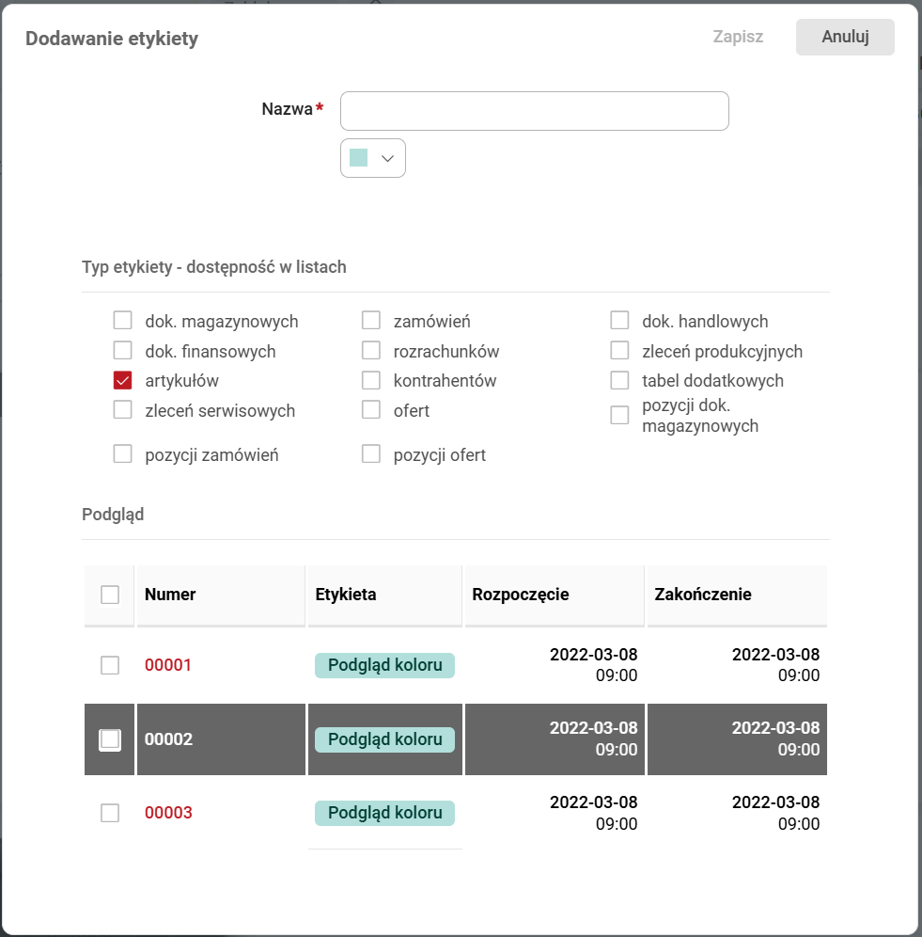
Task: Check the kontrahentów option
Action: [x=371, y=381]
